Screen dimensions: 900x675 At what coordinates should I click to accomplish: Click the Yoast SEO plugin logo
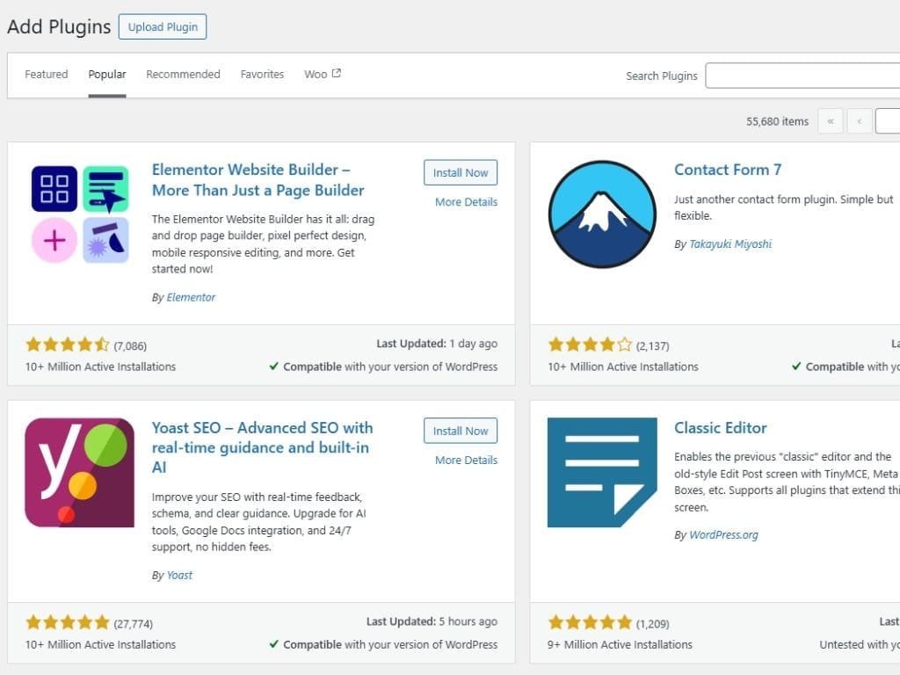click(80, 472)
